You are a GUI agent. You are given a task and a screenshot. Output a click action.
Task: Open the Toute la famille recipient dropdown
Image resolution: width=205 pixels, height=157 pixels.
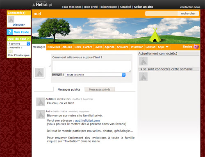coord(96,75)
